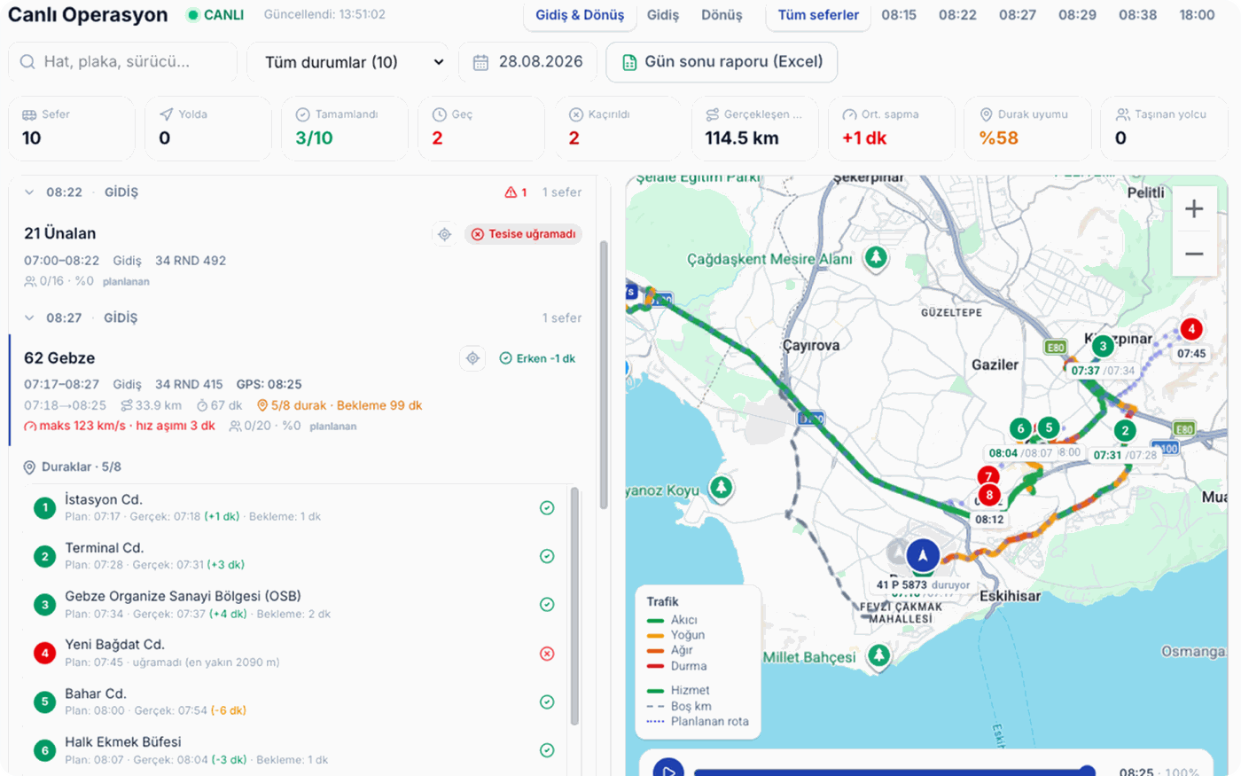Click the Erken -1 dk status badge
This screenshot has height=776, width=1241.
[x=538, y=358]
